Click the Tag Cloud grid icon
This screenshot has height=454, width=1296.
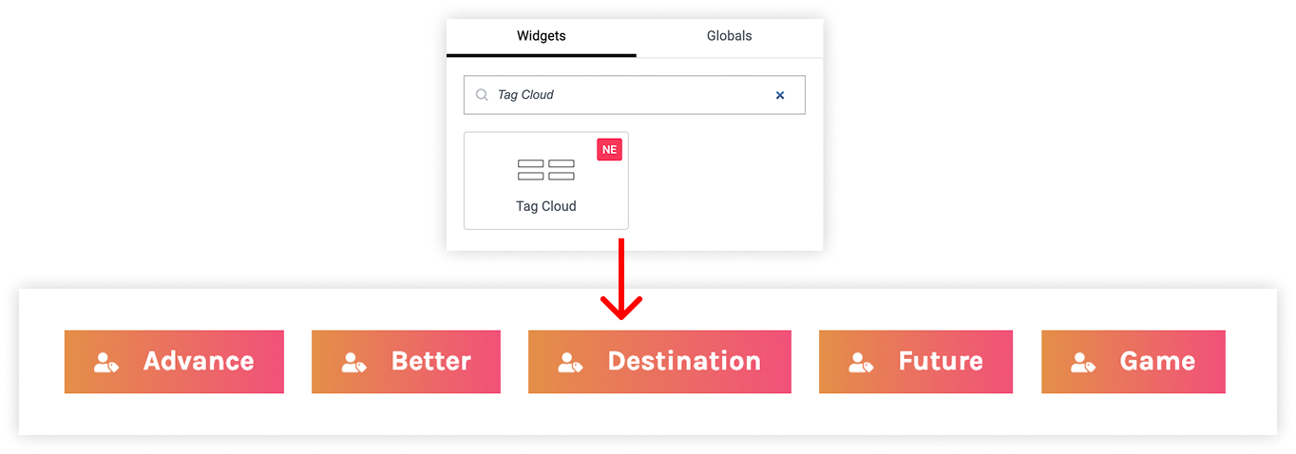[546, 170]
